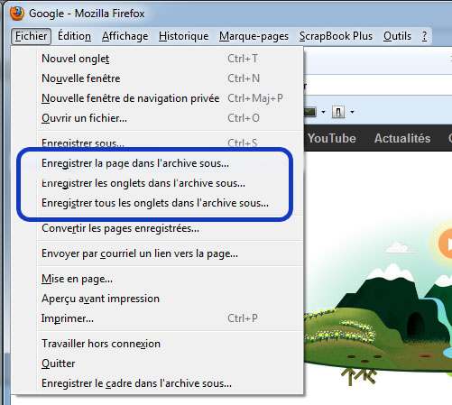Click the orange play button on the doodle
Screen dimensions: 452x405
point(446,244)
